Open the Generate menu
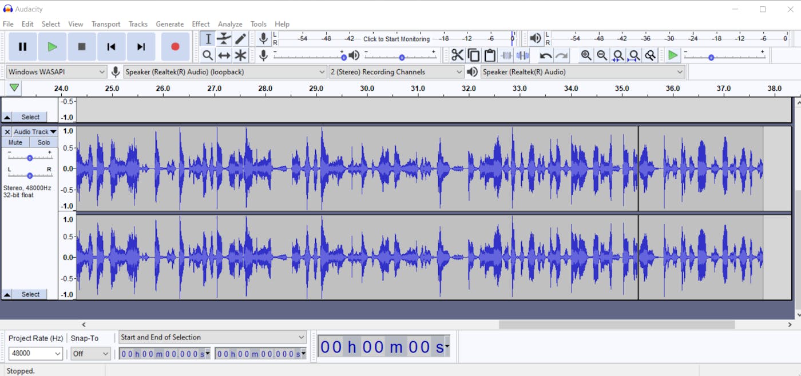This screenshot has height=376, width=801. pos(170,24)
